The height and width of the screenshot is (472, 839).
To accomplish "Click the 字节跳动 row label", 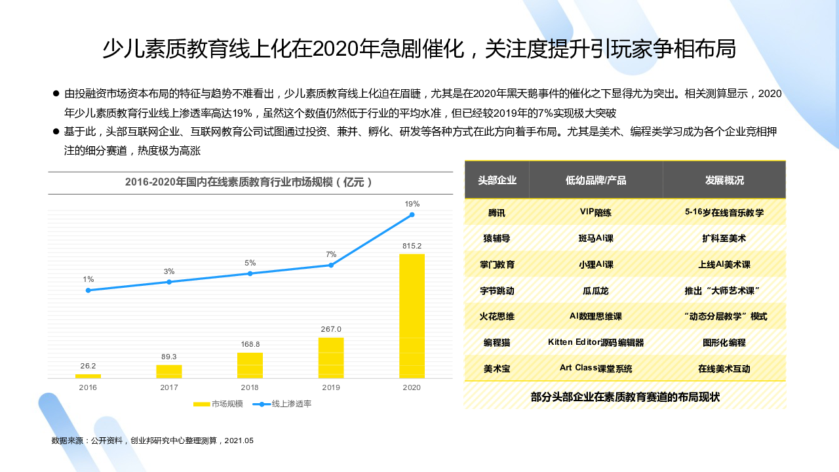I will pos(497,290).
